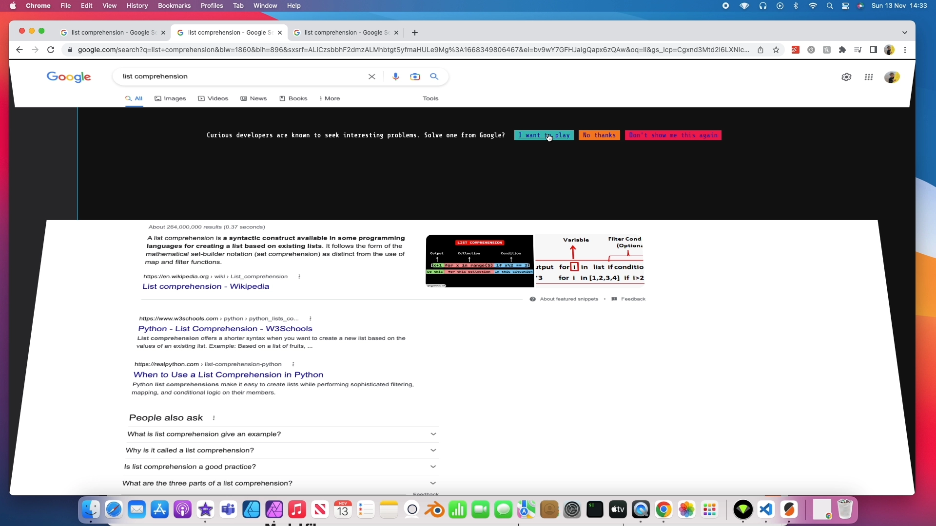Search by image using the Google Lens icon
The image size is (936, 526).
415,76
